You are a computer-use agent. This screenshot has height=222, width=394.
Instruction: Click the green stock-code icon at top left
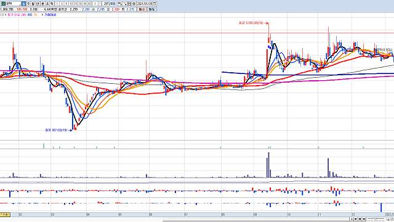[x=4, y=4]
